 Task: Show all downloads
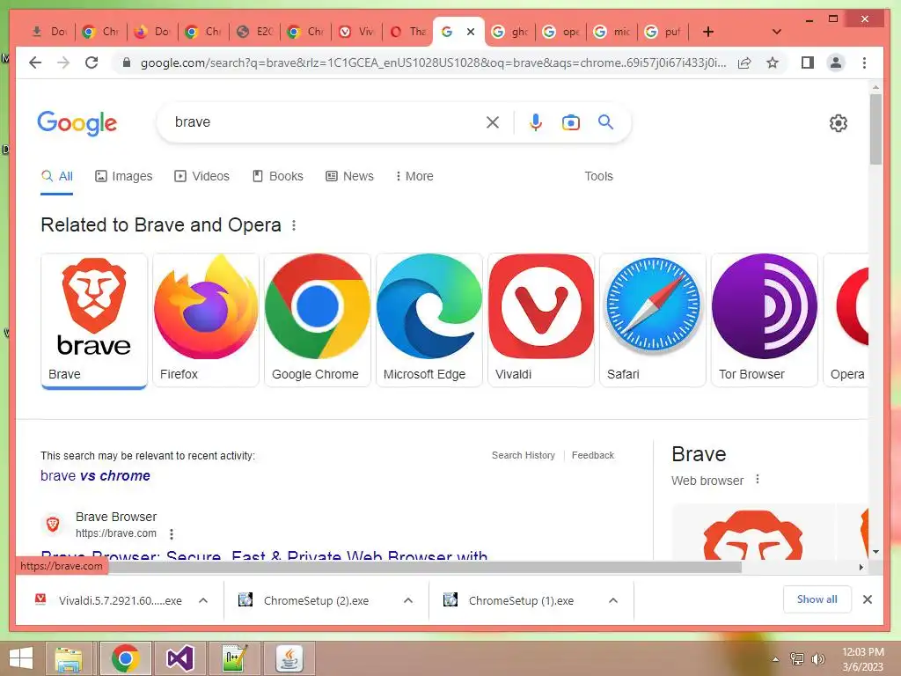click(x=817, y=599)
